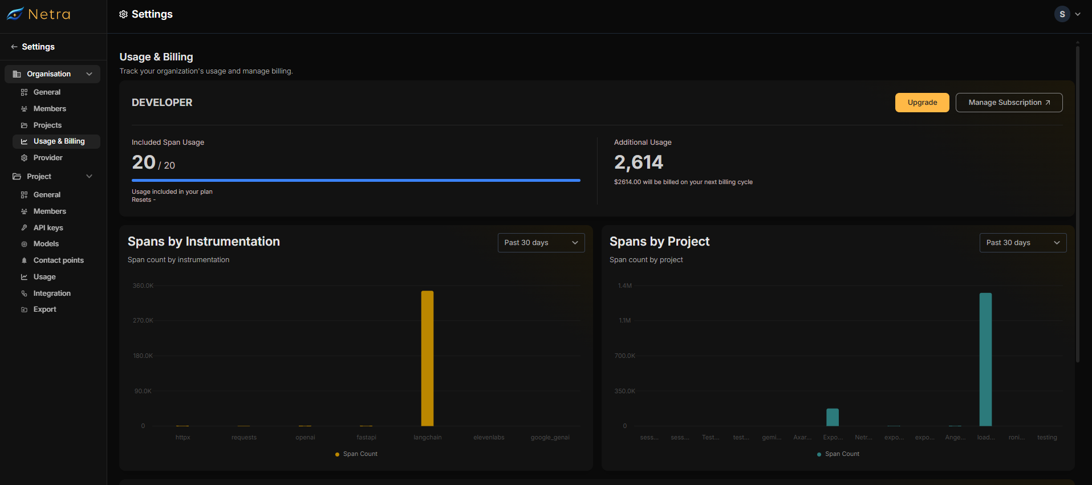Screen dimensions: 1092x485
Task: Click the Models icon
Action: click(24, 244)
